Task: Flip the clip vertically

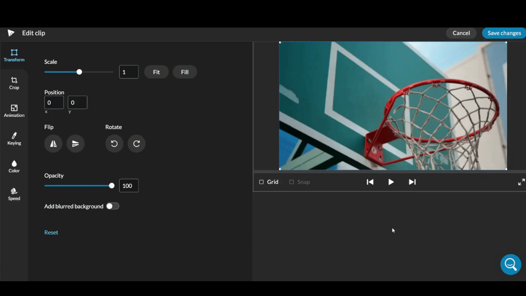Action: pyautogui.click(x=76, y=143)
